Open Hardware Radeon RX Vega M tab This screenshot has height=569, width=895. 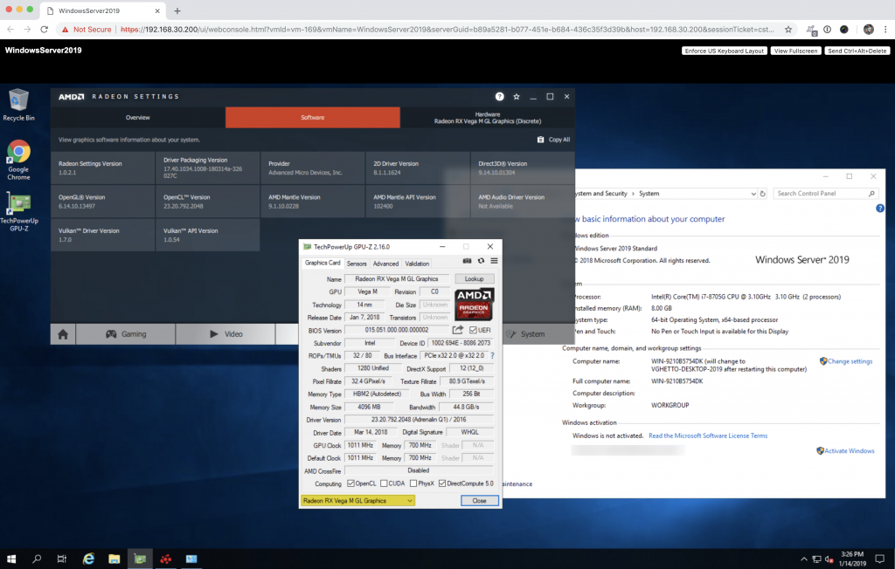[x=488, y=118]
